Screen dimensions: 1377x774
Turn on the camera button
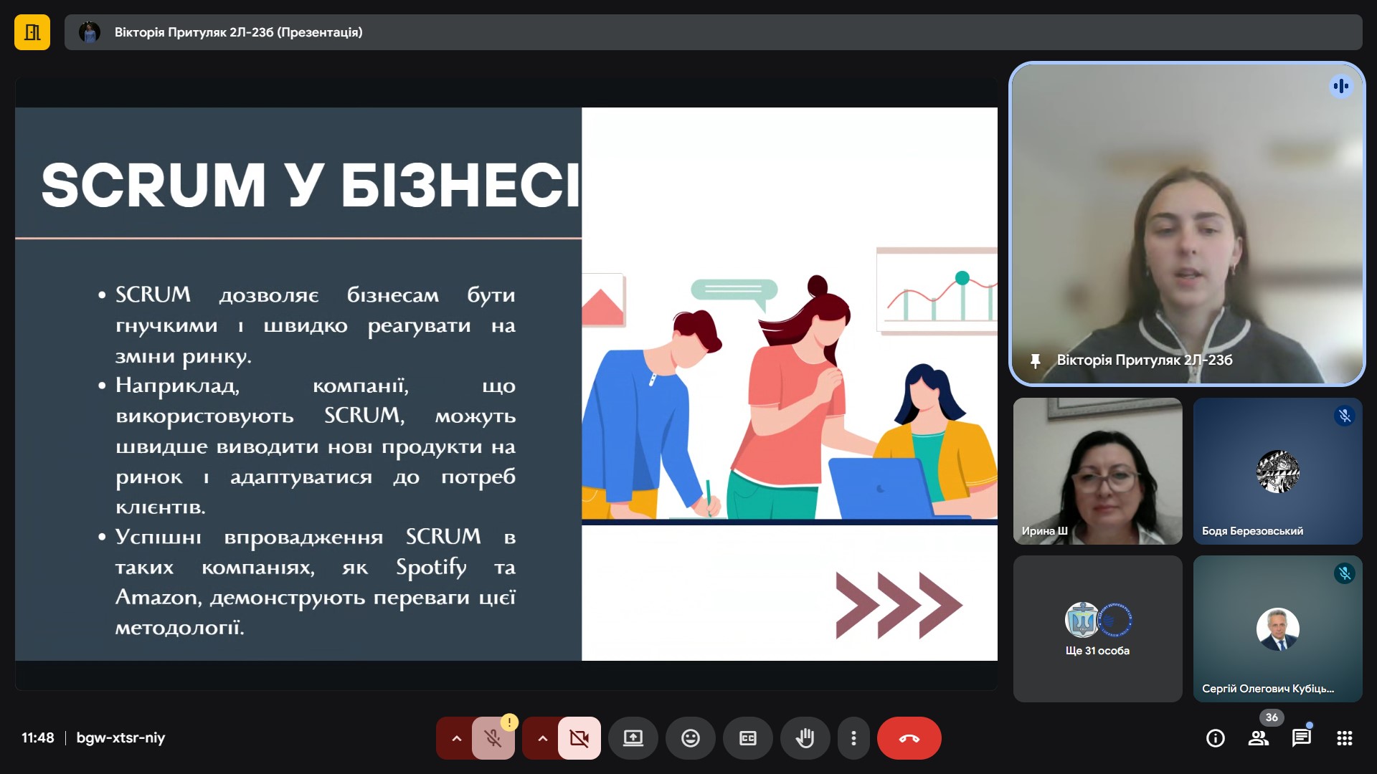pyautogui.click(x=579, y=738)
